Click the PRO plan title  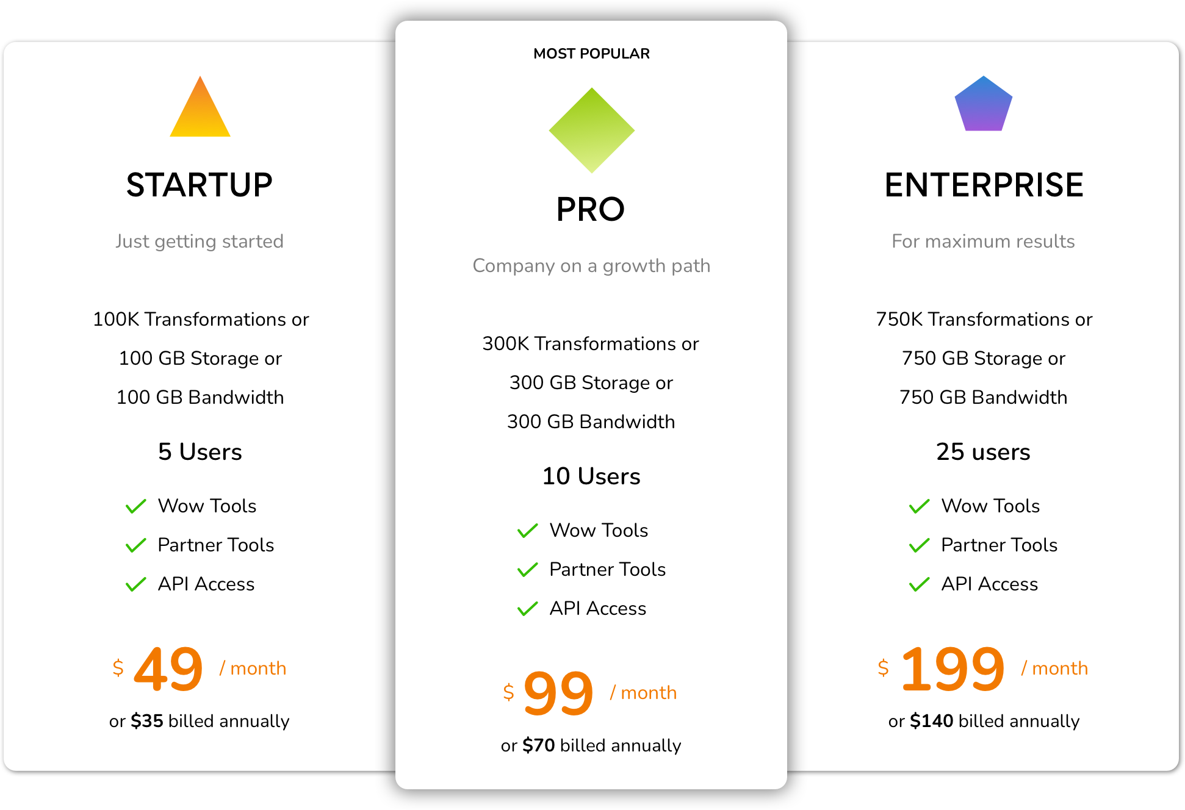click(591, 209)
